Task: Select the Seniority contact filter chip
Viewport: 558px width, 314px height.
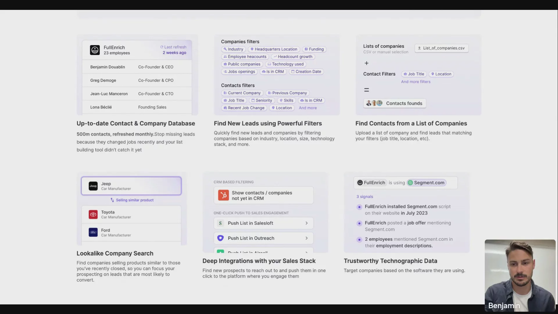Action: (x=262, y=100)
